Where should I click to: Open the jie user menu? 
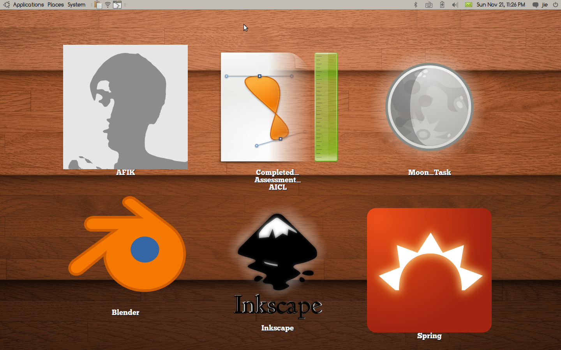tap(545, 5)
